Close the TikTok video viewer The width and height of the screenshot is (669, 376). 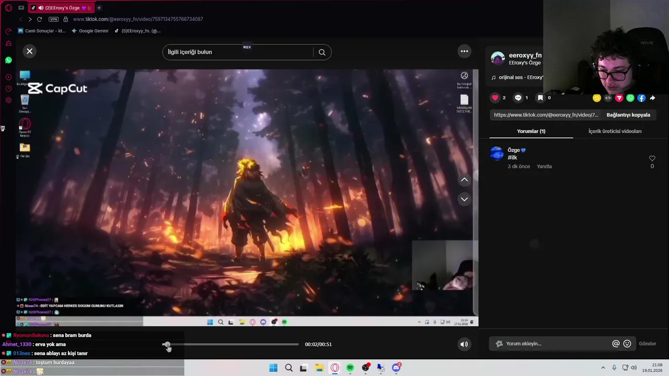[29, 51]
